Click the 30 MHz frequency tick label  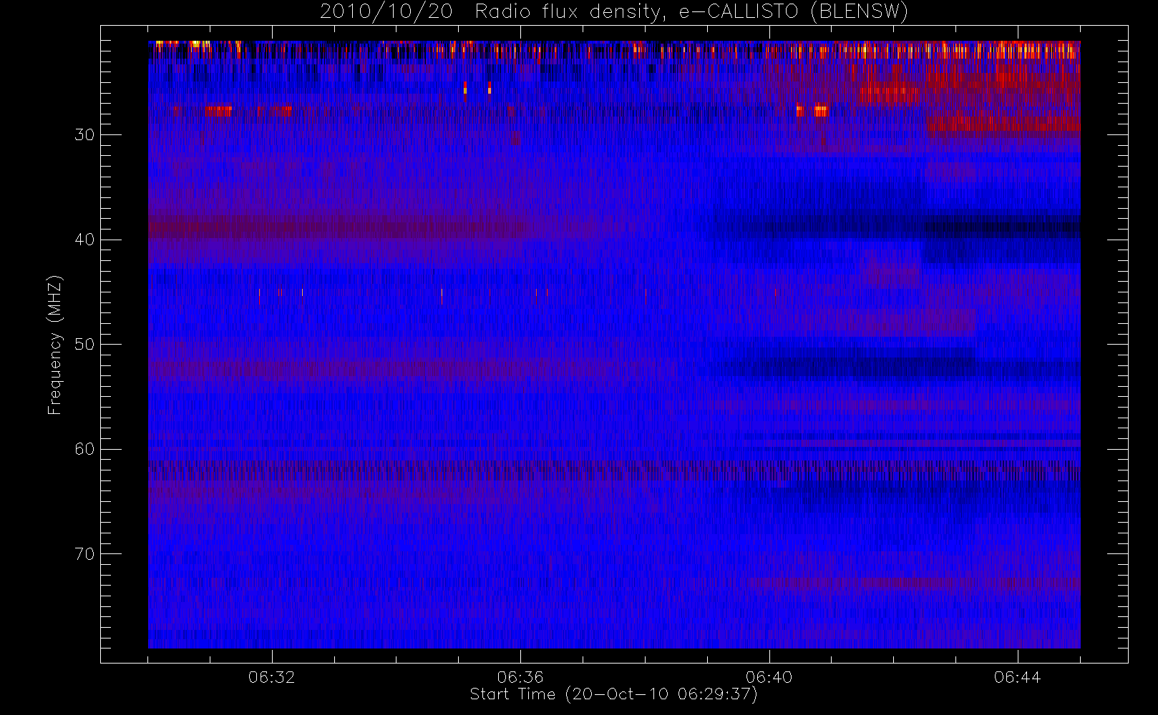84,135
